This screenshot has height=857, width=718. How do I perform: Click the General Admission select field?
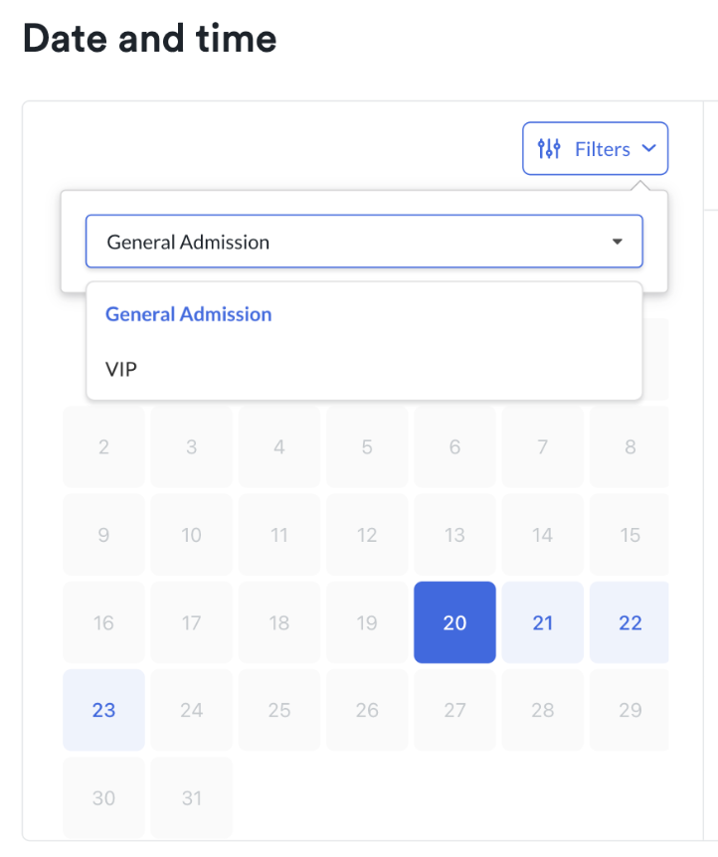click(x=364, y=241)
